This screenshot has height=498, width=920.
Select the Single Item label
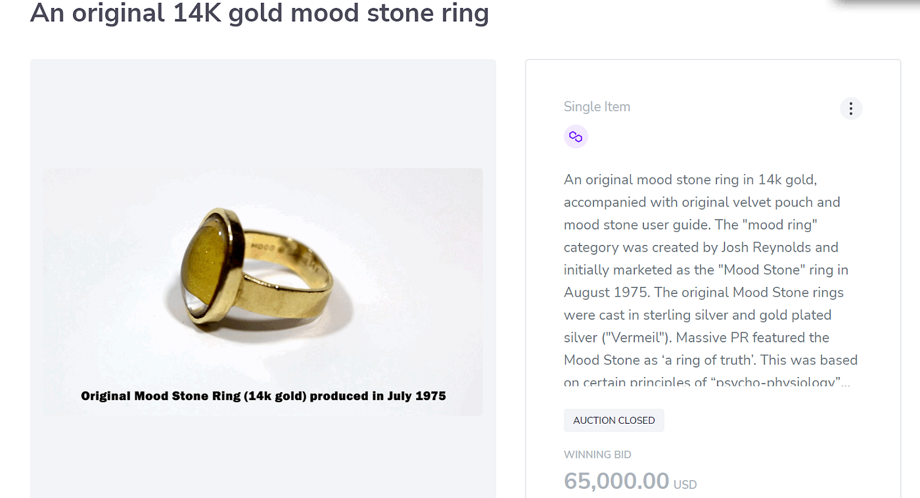click(x=597, y=107)
